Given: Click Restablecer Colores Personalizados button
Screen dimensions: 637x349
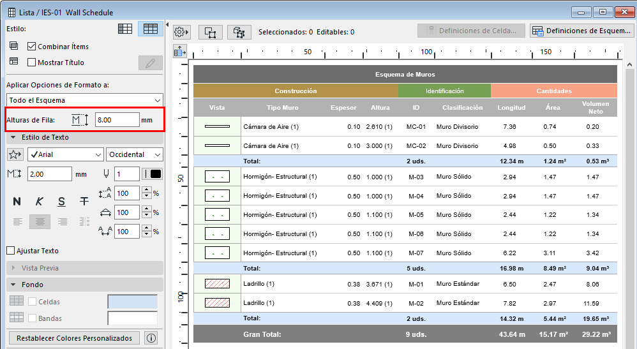Looking at the screenshot, I should coord(74,338).
